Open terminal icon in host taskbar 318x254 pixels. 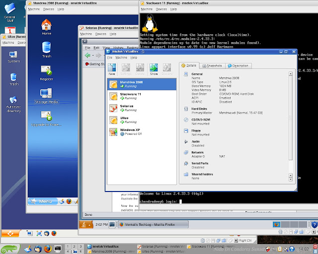click(x=58, y=249)
